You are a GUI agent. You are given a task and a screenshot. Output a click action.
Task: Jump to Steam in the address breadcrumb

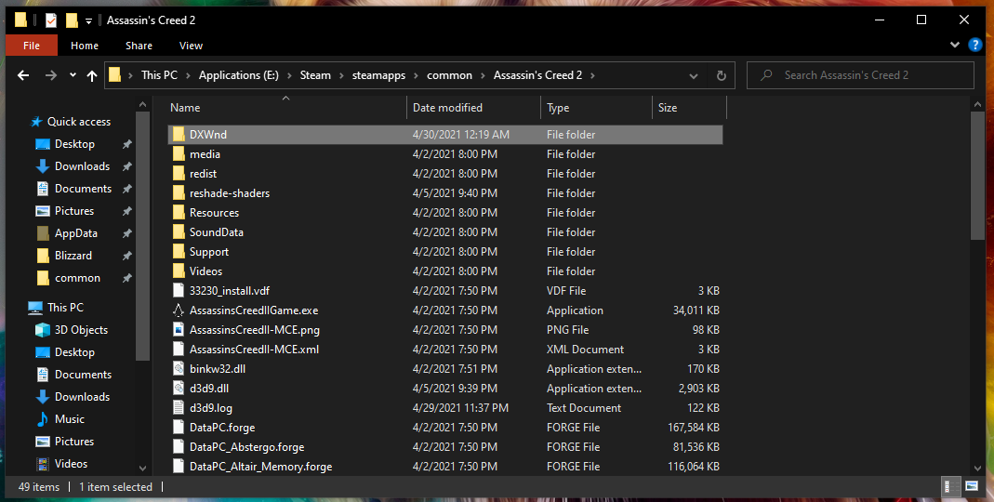pos(315,75)
